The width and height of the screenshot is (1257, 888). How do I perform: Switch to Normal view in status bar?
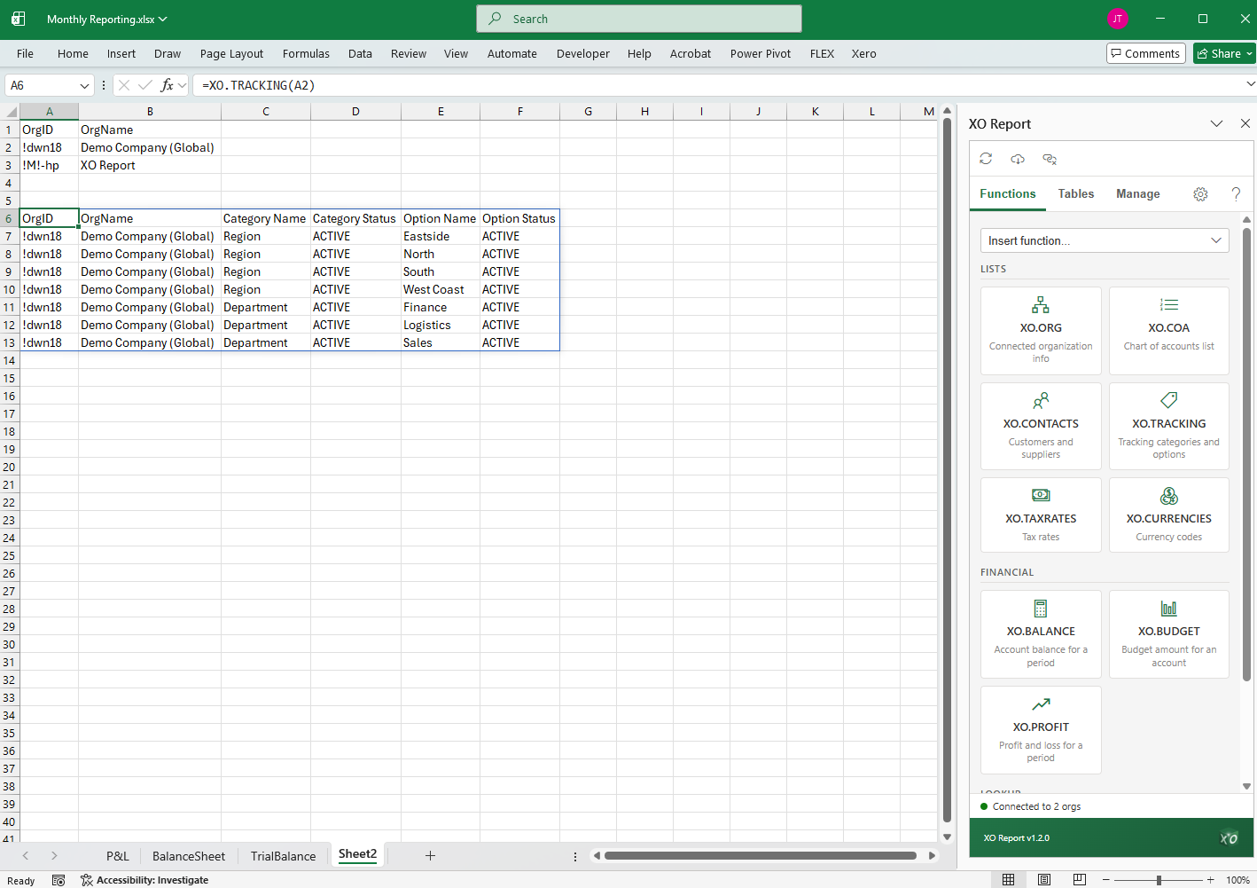[1008, 880]
